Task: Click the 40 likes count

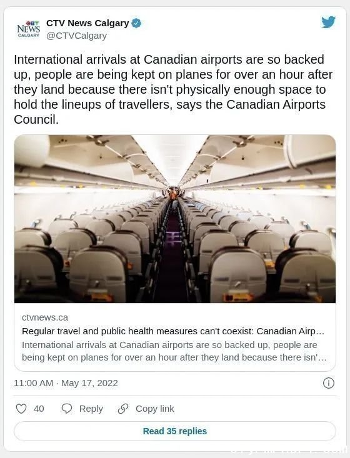Action: click(39, 409)
